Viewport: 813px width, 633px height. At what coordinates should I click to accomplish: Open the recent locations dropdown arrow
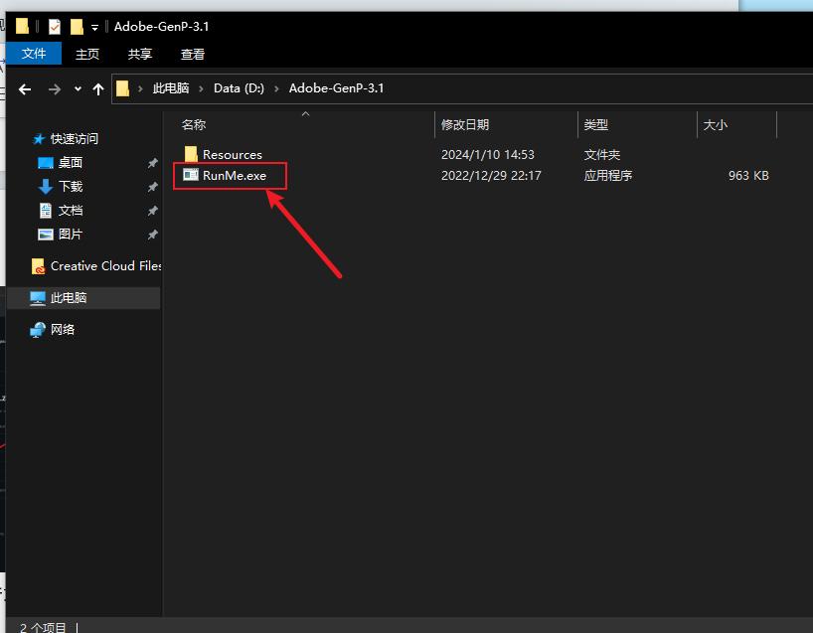pyautogui.click(x=78, y=89)
